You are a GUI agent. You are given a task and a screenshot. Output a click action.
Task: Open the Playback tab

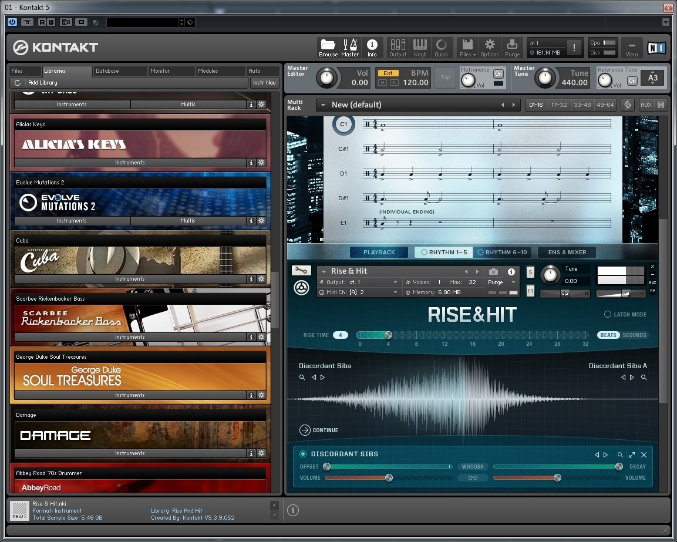[379, 253]
